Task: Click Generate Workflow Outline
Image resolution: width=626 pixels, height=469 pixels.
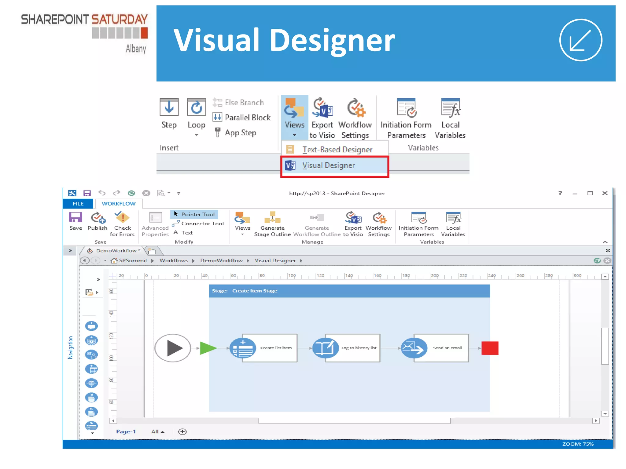Action: pyautogui.click(x=317, y=224)
